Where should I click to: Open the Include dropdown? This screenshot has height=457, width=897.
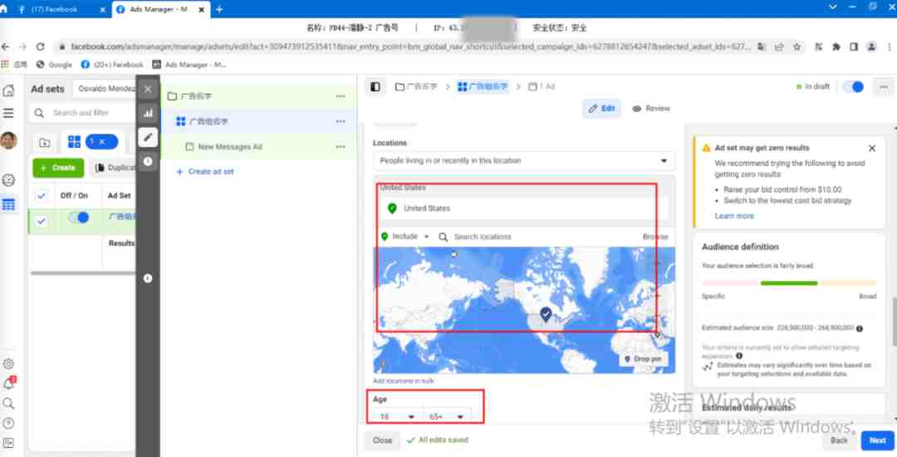[405, 236]
